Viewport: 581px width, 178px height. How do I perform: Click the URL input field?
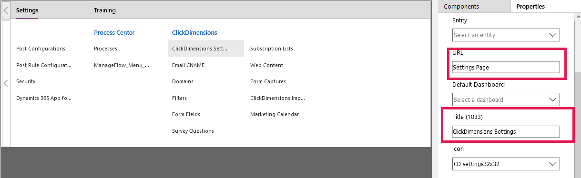tap(506, 67)
